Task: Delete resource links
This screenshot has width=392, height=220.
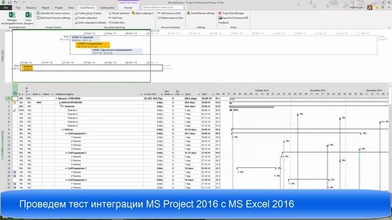Action: click(170, 18)
